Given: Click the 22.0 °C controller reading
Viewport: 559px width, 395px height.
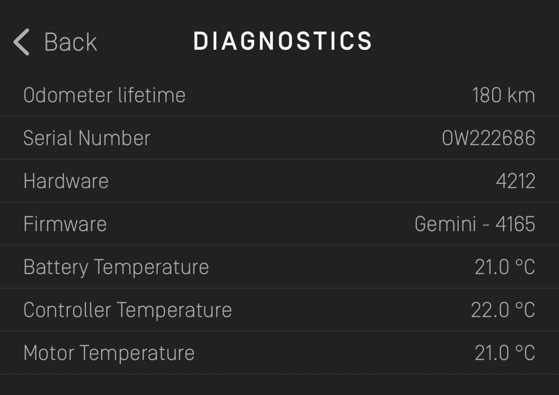Looking at the screenshot, I should [x=503, y=310].
